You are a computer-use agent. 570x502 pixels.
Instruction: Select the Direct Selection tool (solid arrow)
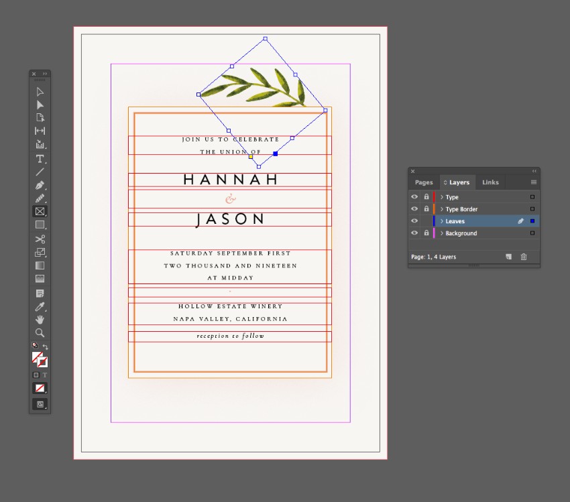point(40,105)
